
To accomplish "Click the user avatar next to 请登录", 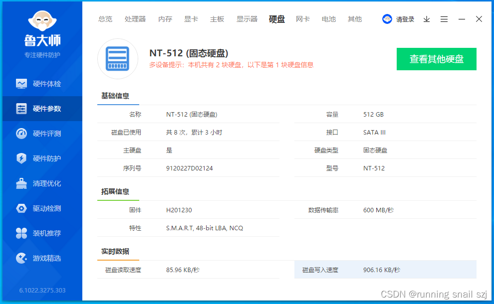I will pyautogui.click(x=387, y=19).
